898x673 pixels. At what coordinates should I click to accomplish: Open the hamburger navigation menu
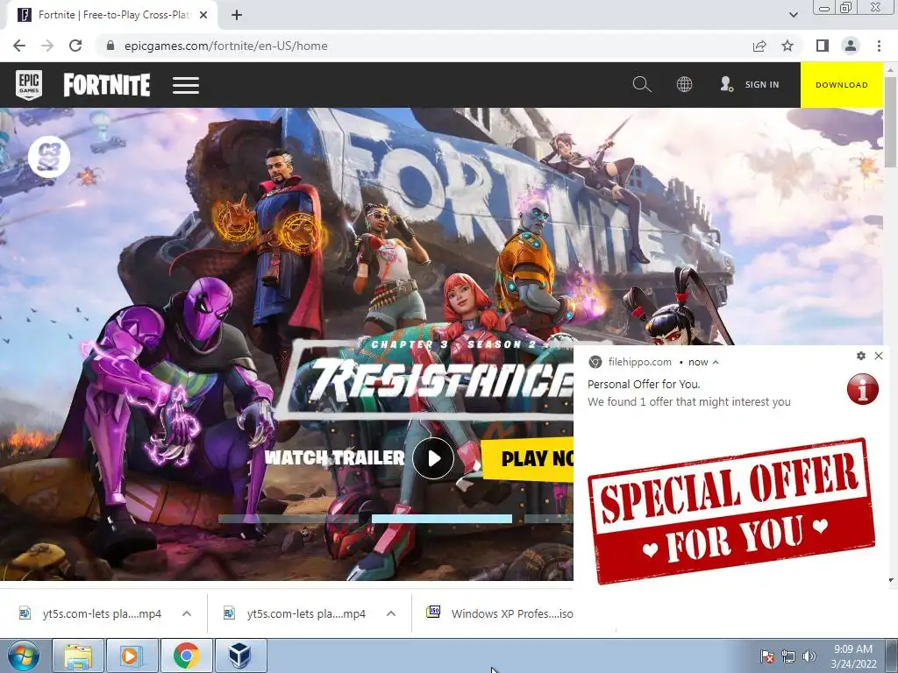186,85
